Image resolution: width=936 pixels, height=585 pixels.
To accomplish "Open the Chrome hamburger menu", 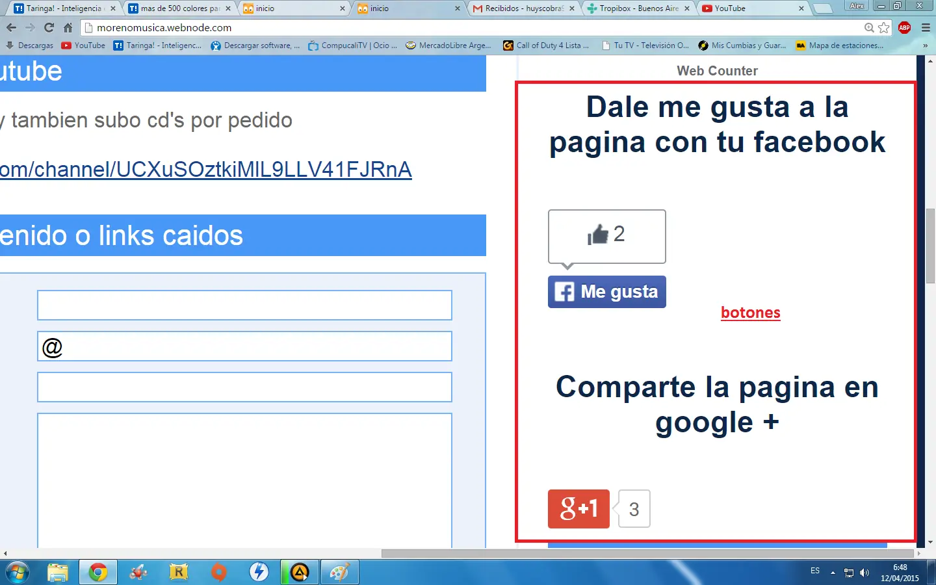I will point(926,28).
